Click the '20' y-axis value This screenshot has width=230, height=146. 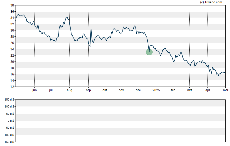point(12,62)
